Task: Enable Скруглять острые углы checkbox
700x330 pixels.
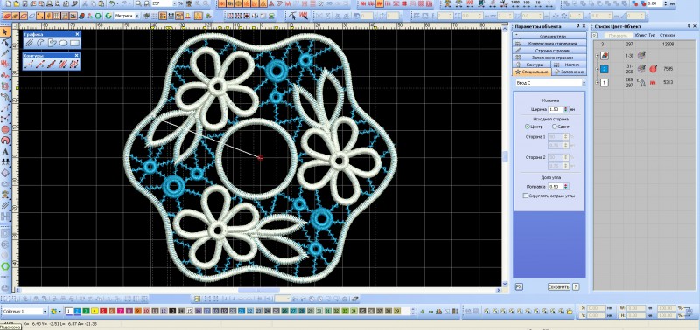Action: [526, 196]
